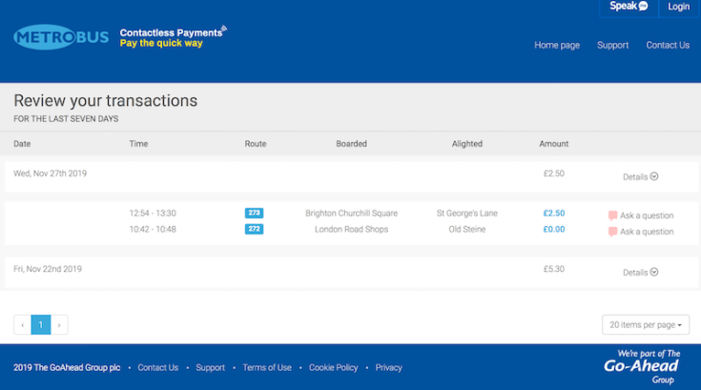Viewport: 701px width, 390px height.
Task: Open the Cookie Policy footer link
Action: coord(333,367)
